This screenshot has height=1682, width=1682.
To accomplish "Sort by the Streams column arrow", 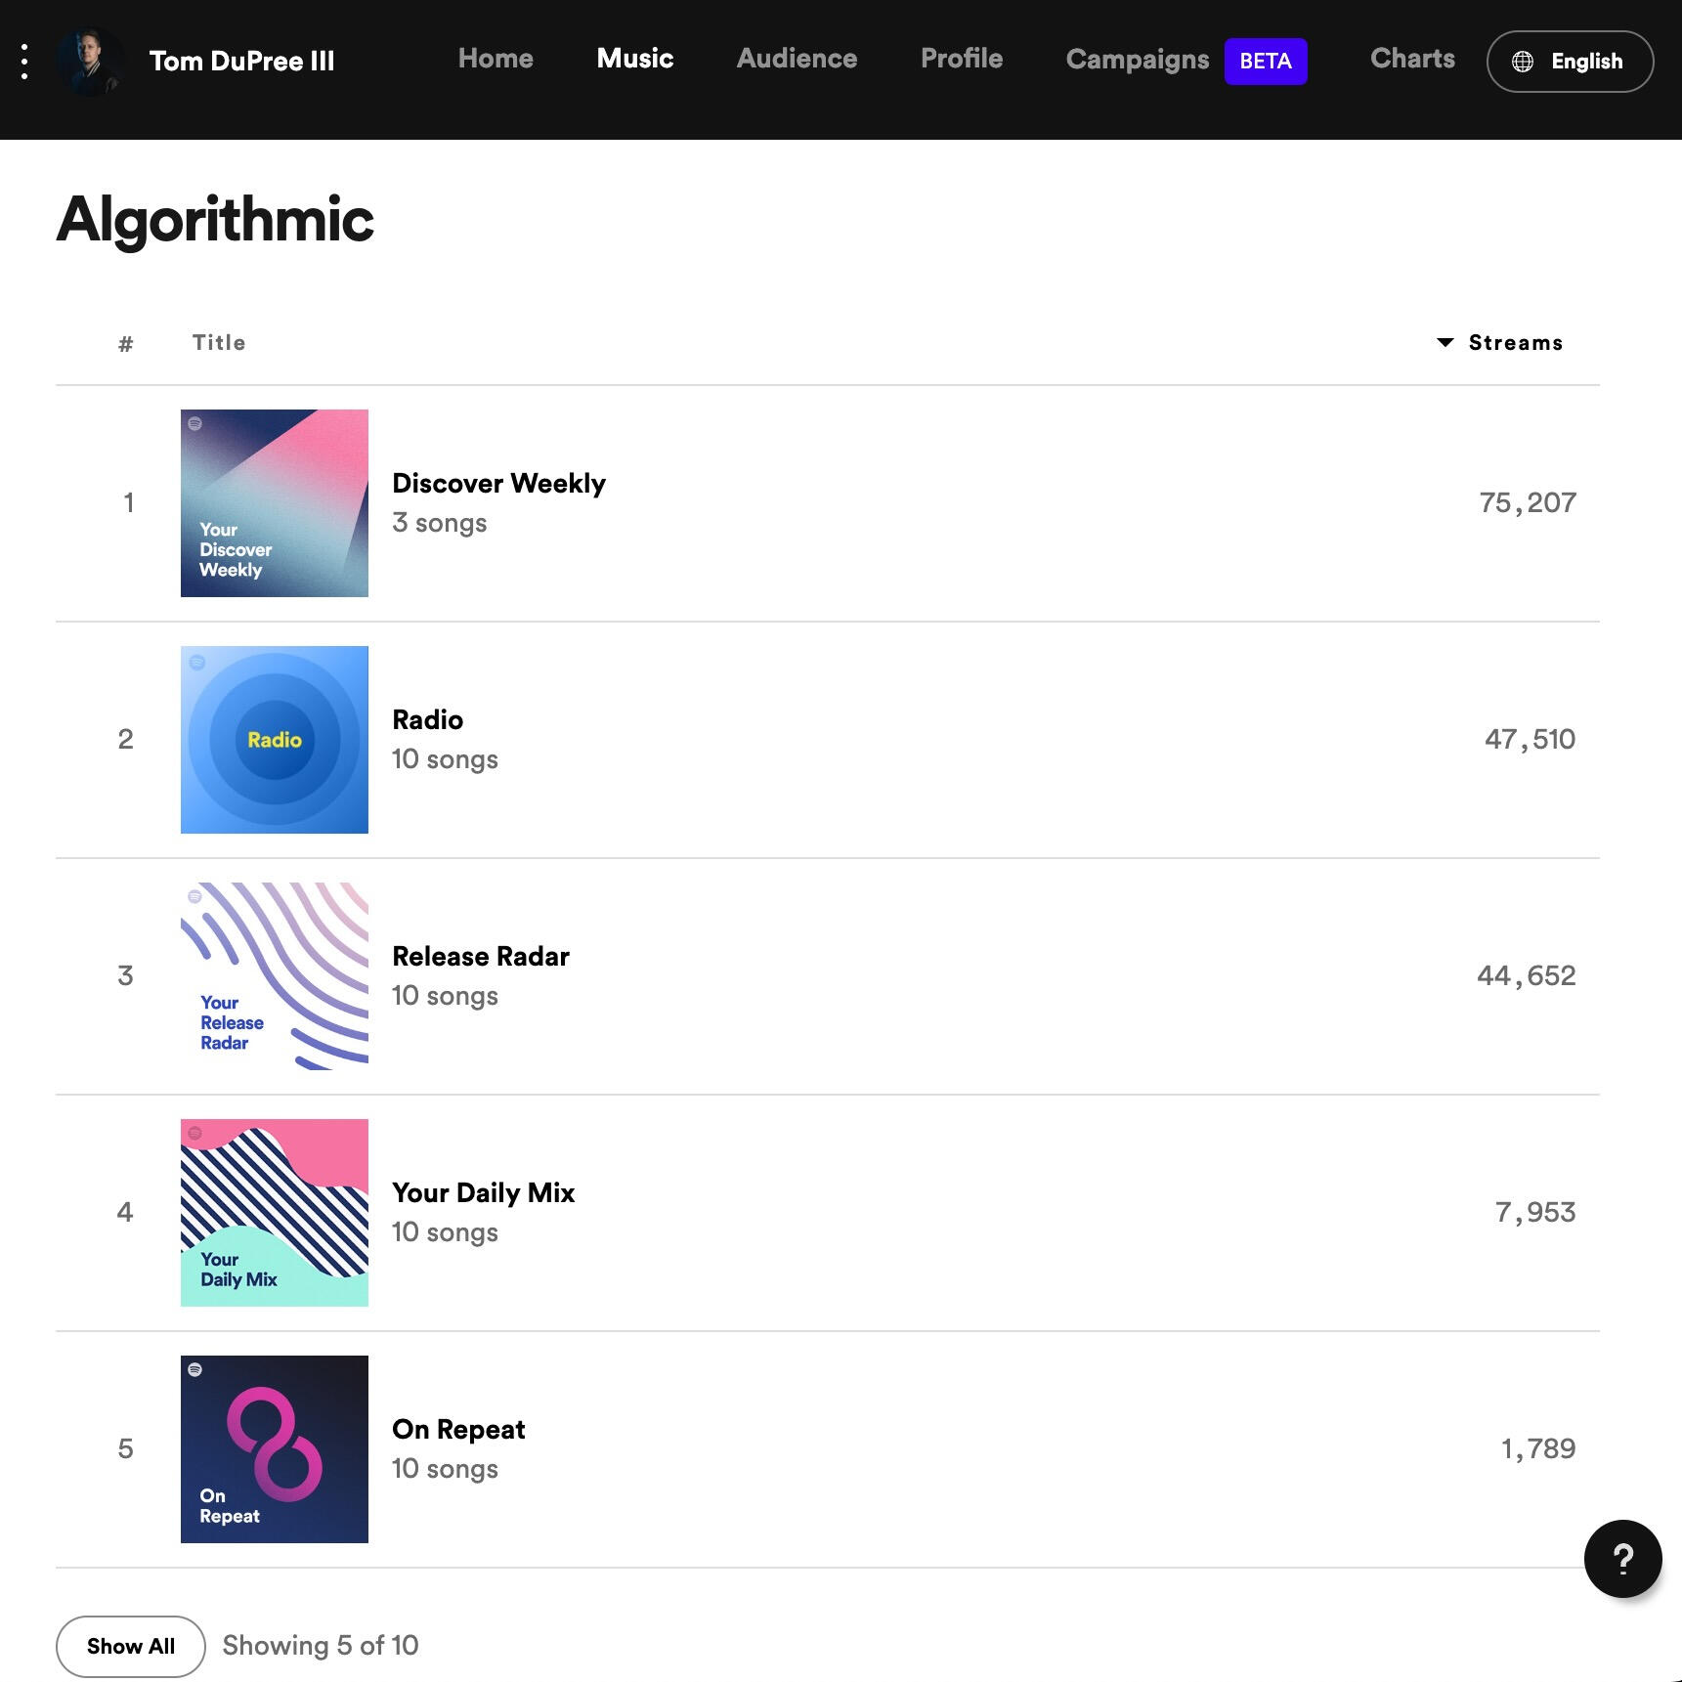I will point(1445,342).
